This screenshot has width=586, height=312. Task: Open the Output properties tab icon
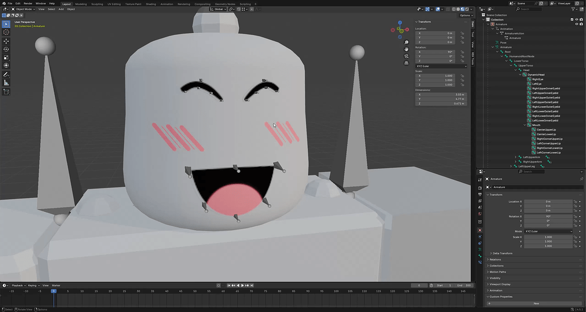[x=480, y=195]
